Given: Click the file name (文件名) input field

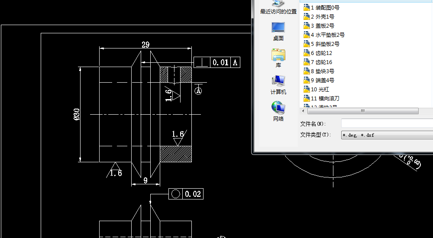Looking at the screenshot, I should point(387,123).
